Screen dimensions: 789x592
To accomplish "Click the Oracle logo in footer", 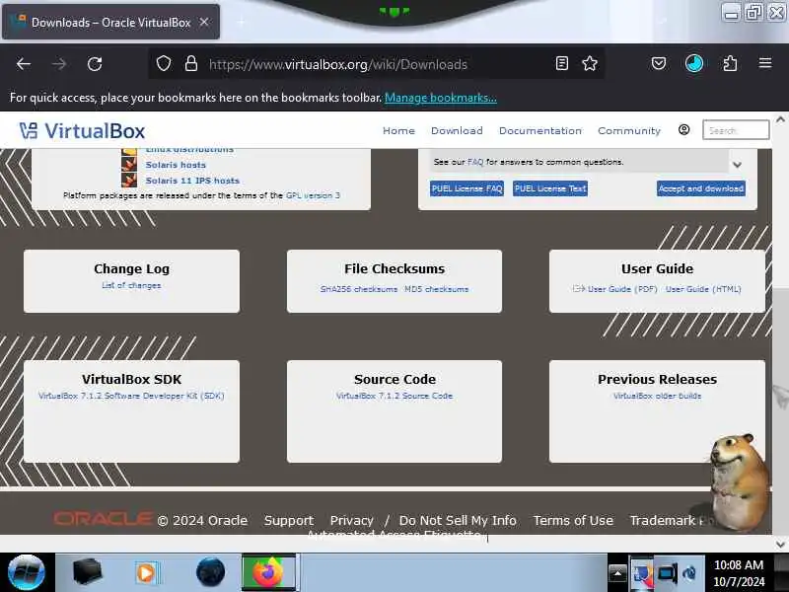I will 103,519.
